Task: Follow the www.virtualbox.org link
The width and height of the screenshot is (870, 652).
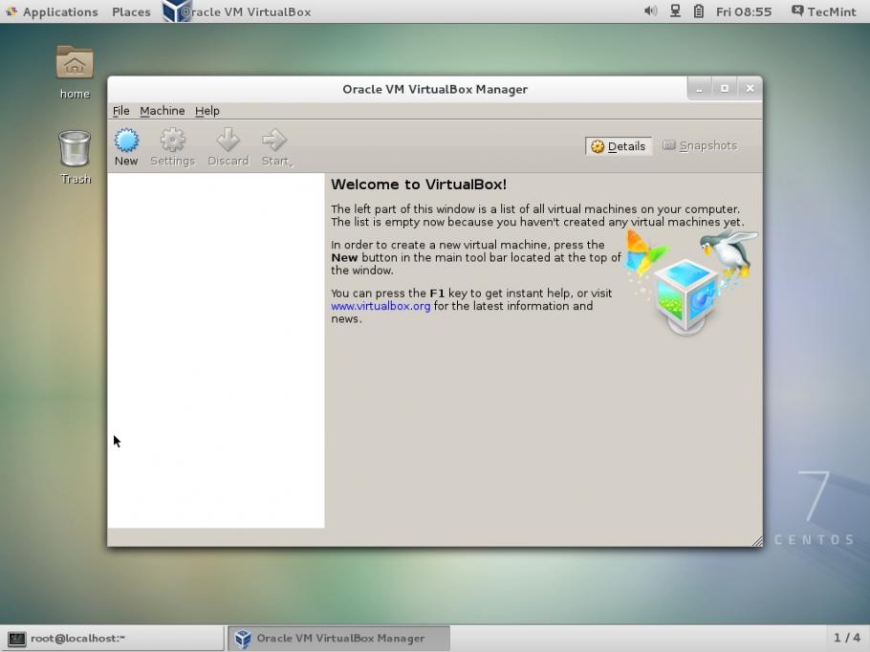Action: click(x=381, y=306)
